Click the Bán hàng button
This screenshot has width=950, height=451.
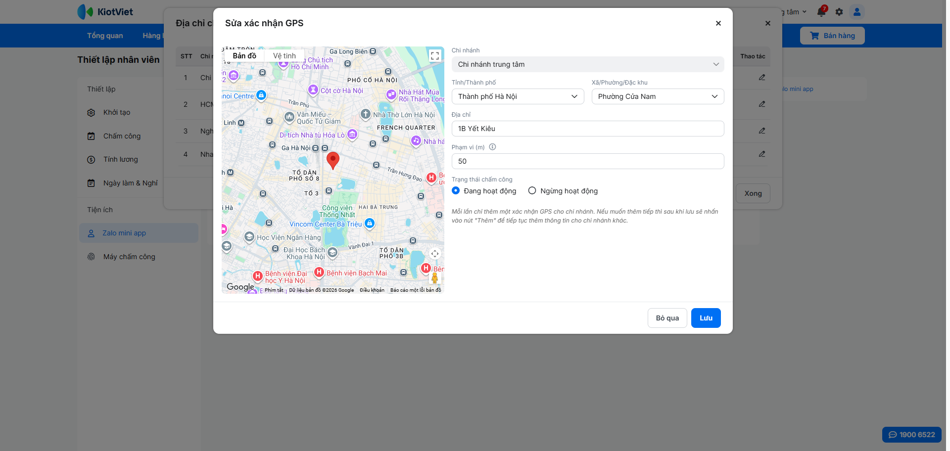pyautogui.click(x=832, y=36)
